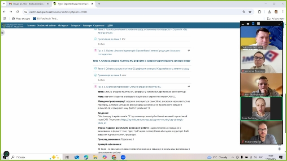
Task: Open the apps grid icon in bookmarks bar
Action: 5,19
